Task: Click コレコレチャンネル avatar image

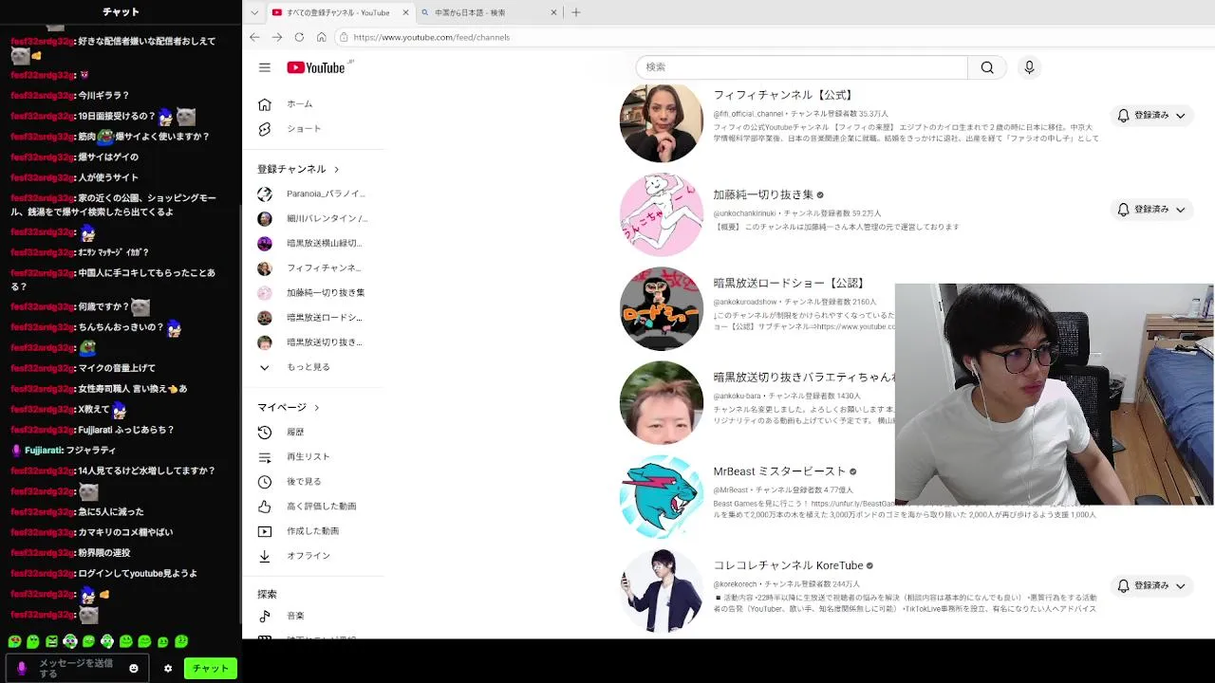Action: [662, 590]
